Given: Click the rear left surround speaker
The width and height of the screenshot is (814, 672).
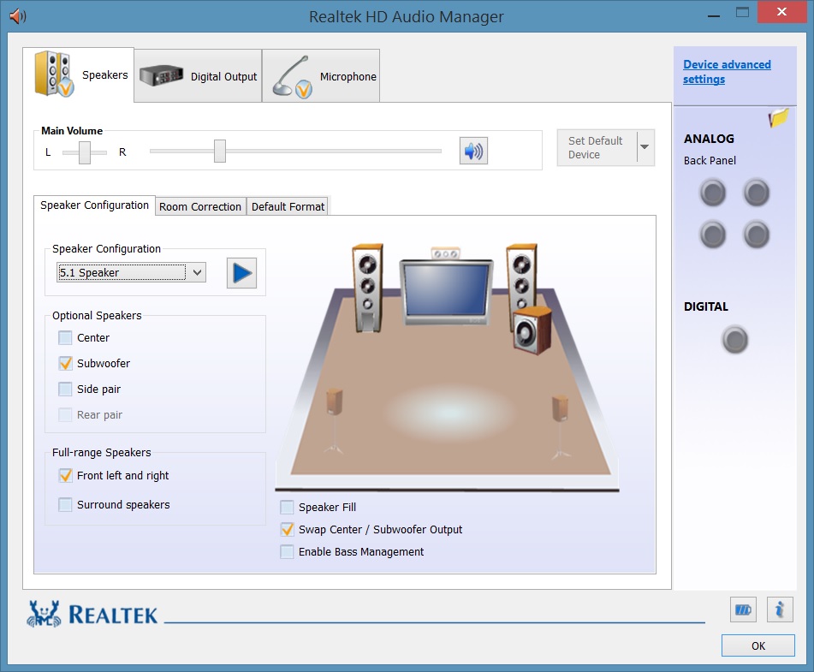Looking at the screenshot, I should coord(334,420).
